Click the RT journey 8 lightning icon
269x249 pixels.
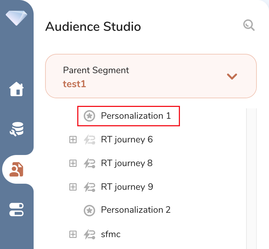click(x=89, y=163)
